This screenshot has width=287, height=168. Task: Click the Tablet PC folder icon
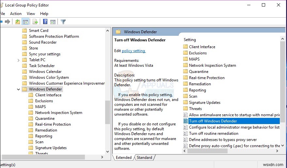pyautogui.click(x=24, y=60)
